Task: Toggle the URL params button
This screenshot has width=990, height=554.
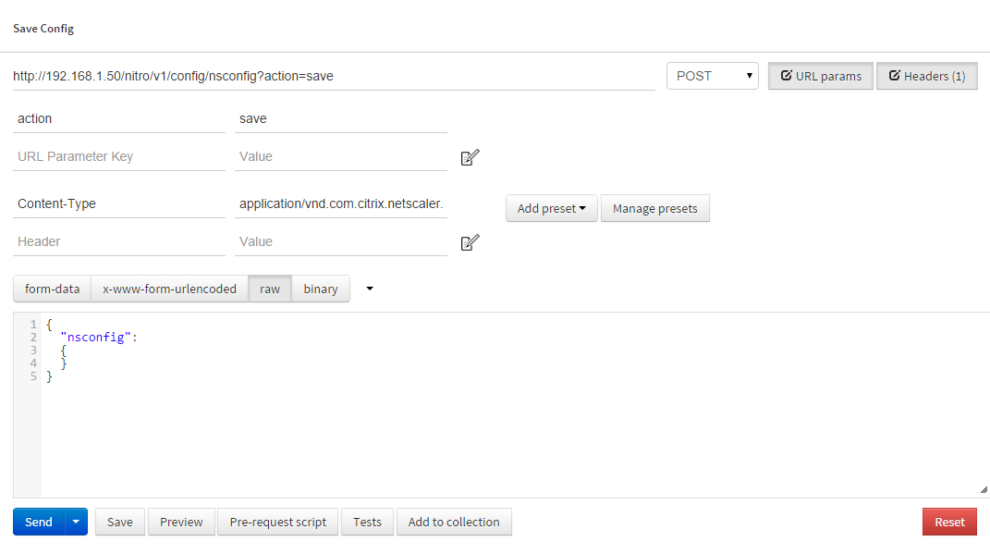Action: [x=820, y=76]
